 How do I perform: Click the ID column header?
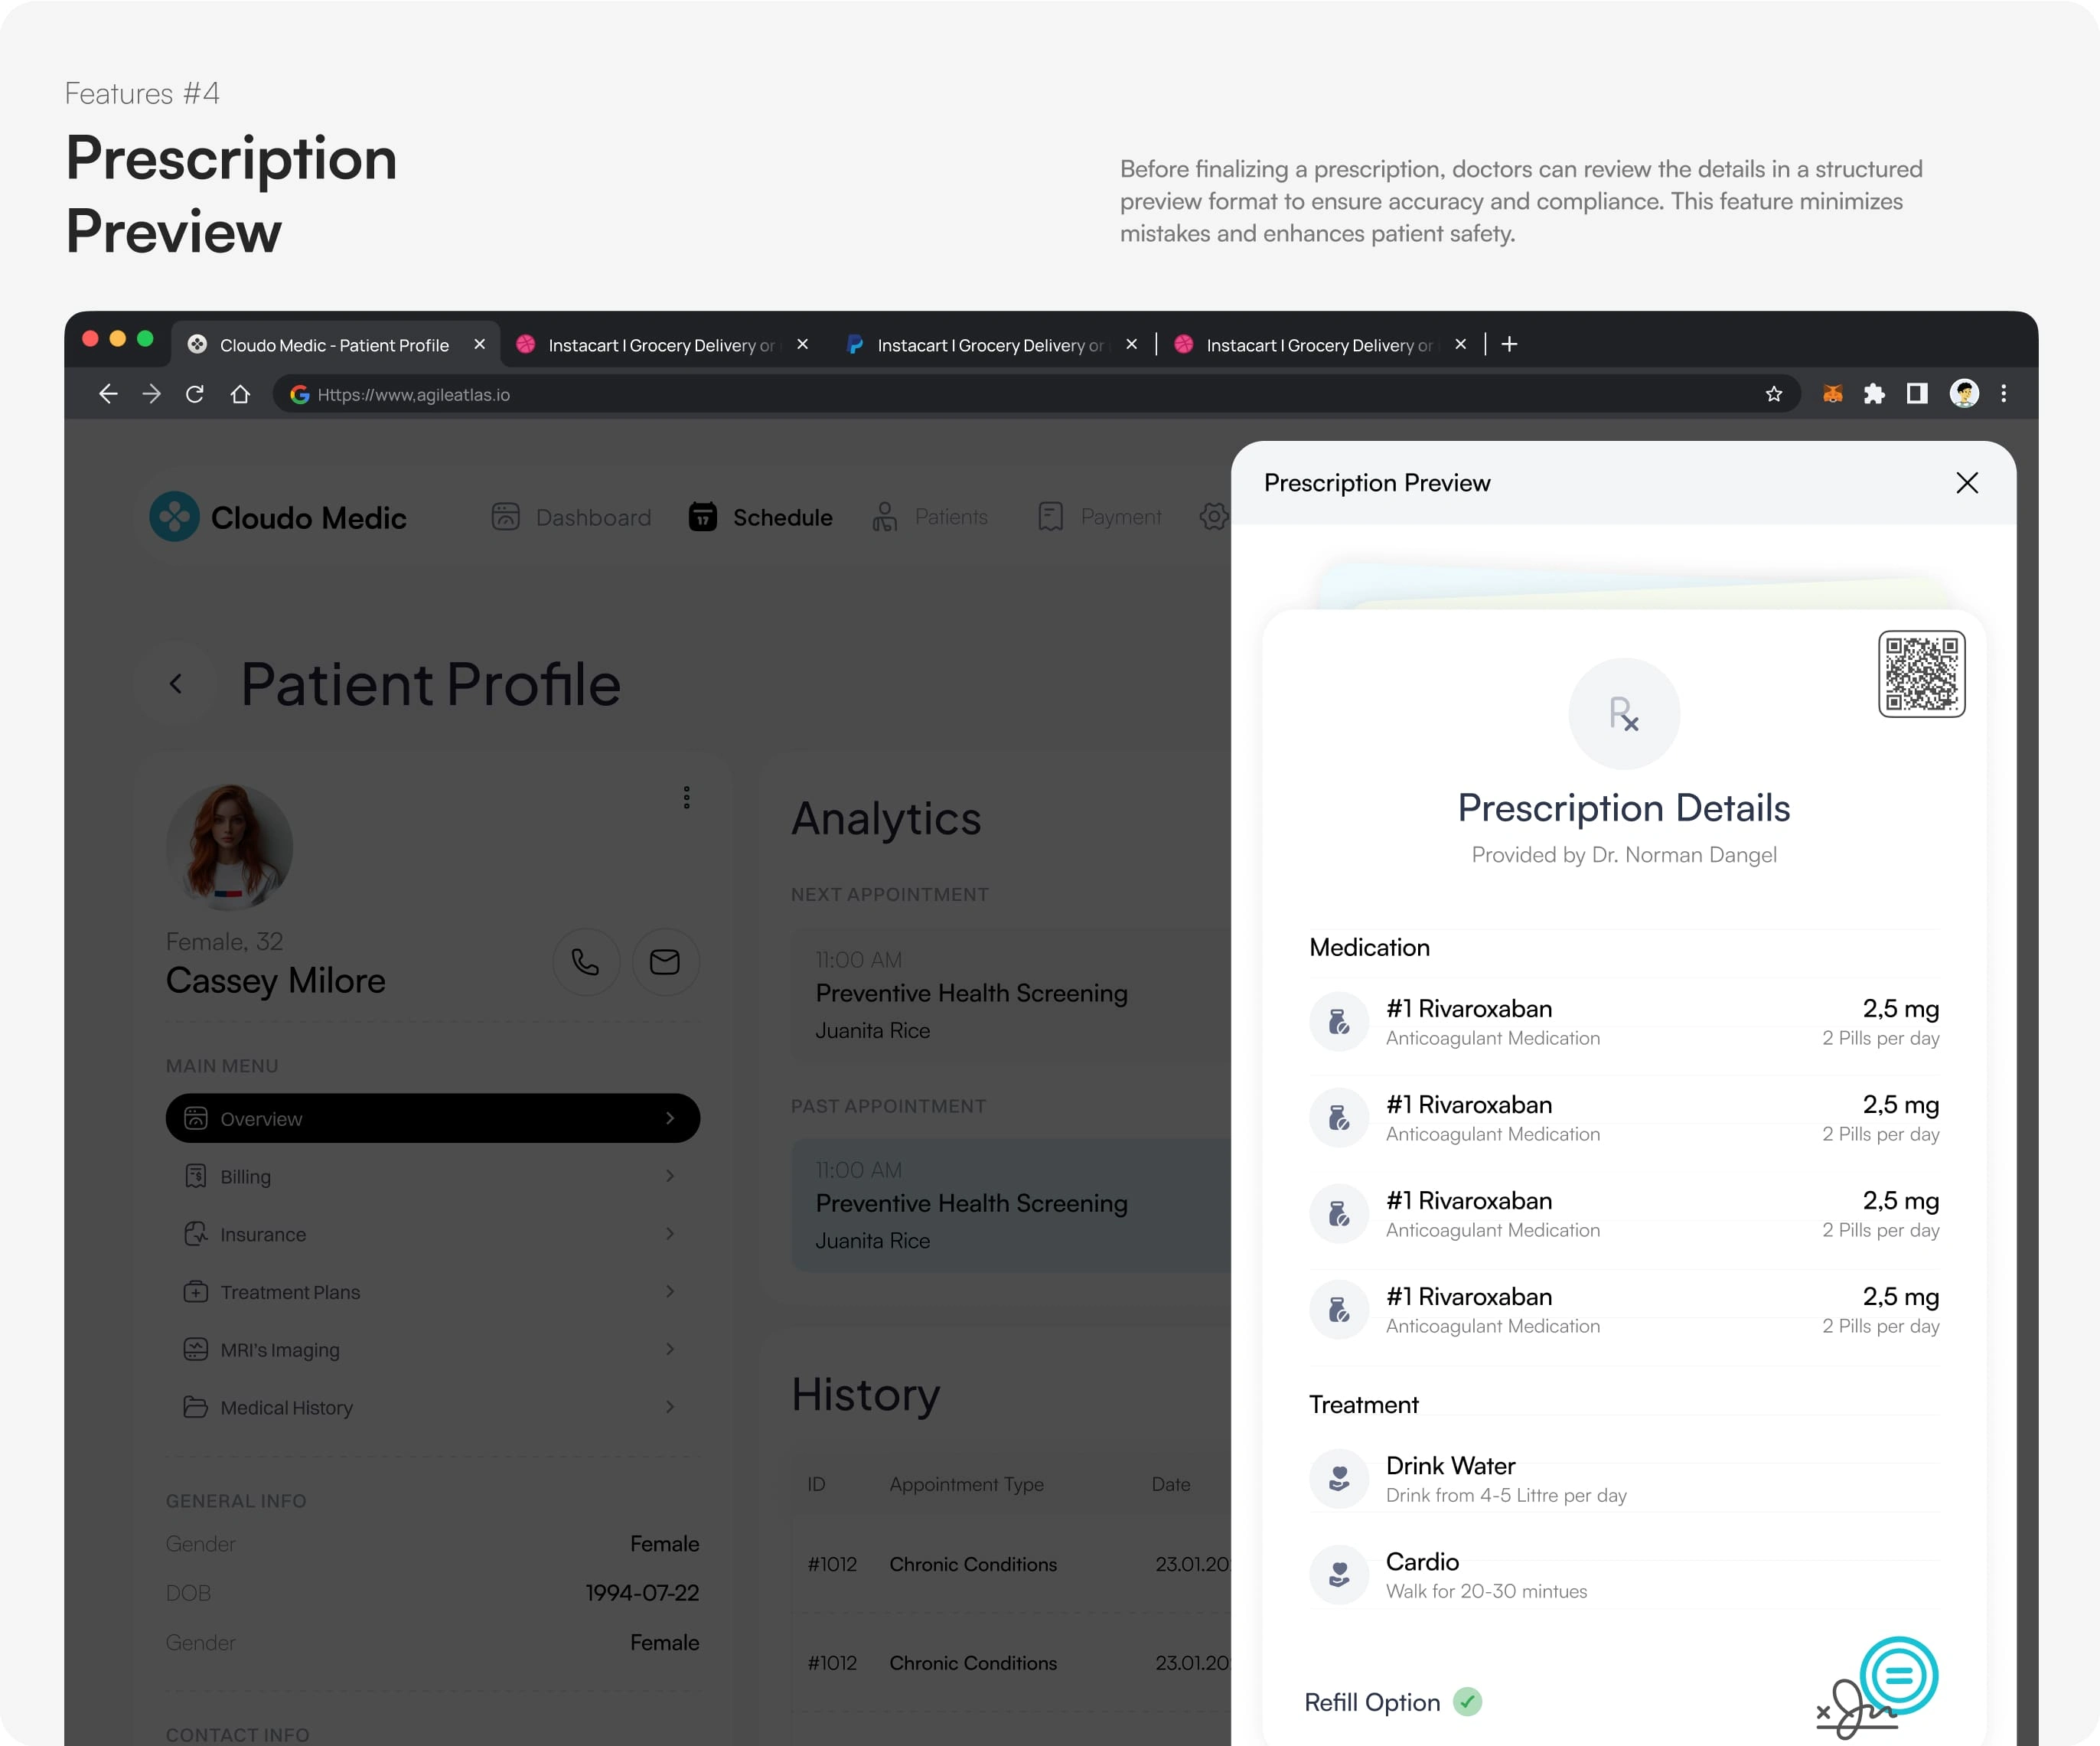coord(816,1484)
